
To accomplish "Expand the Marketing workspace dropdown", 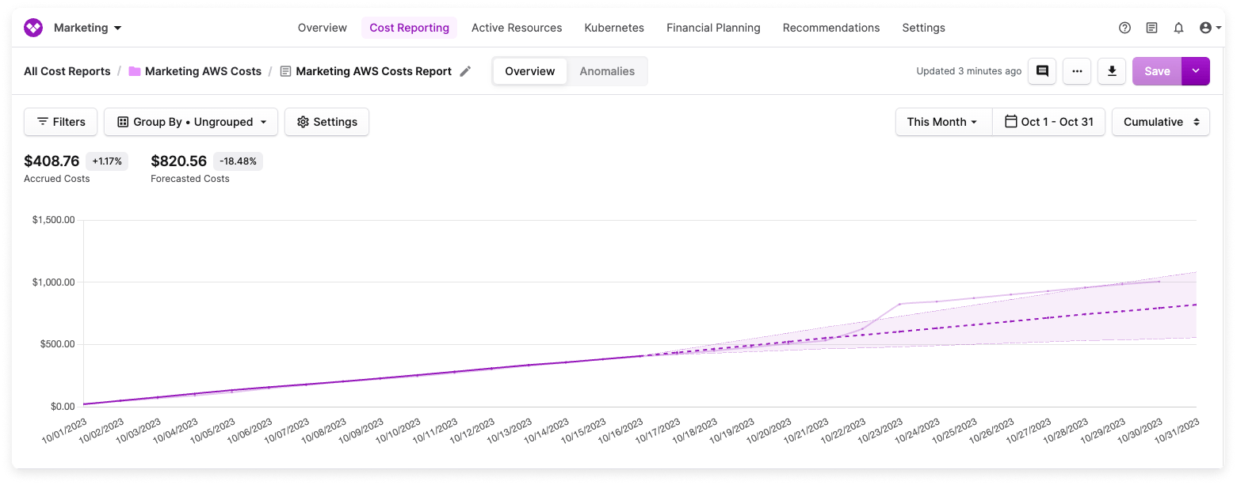I will [x=85, y=27].
